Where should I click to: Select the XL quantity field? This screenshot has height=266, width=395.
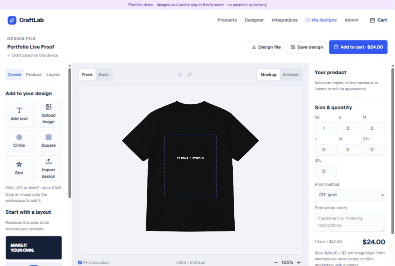(350, 150)
